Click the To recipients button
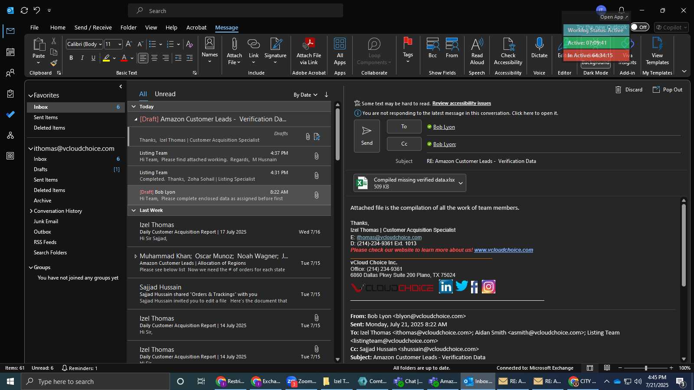 tap(404, 127)
